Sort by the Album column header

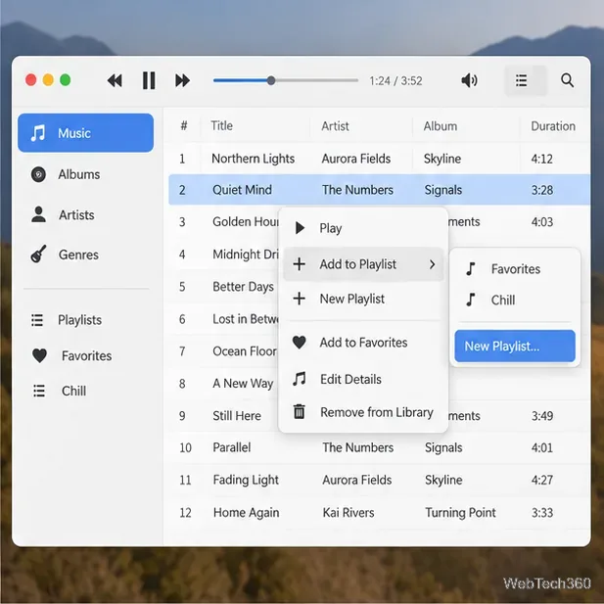pos(441,126)
